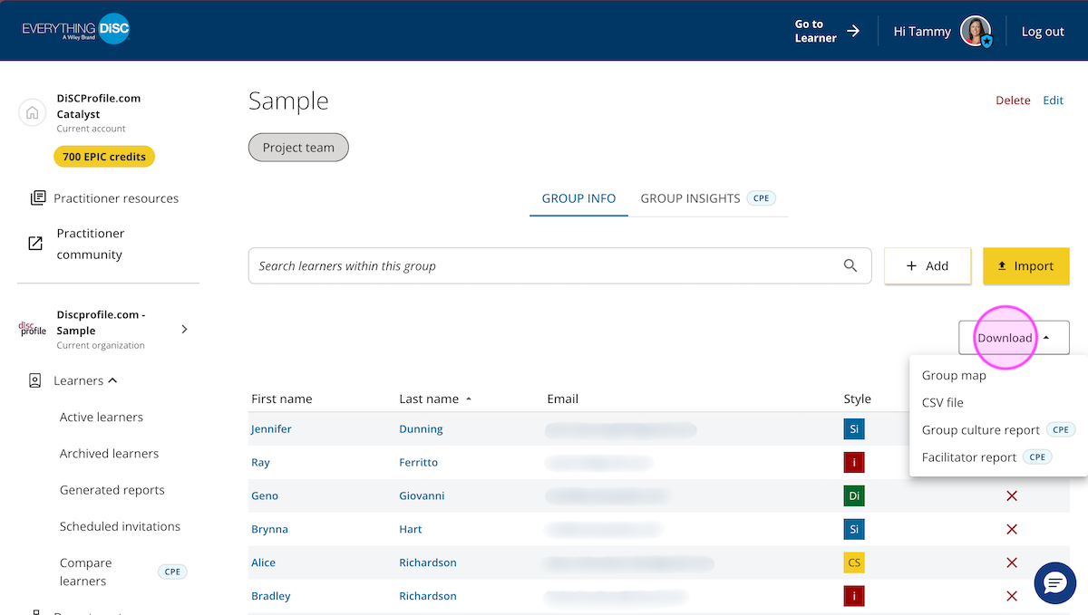Screen dimensions: 1088x615
Task: Click the disc profile organization logo
Action: tap(33, 329)
